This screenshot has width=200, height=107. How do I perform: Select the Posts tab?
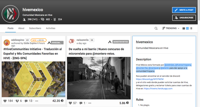pos(10,28)
